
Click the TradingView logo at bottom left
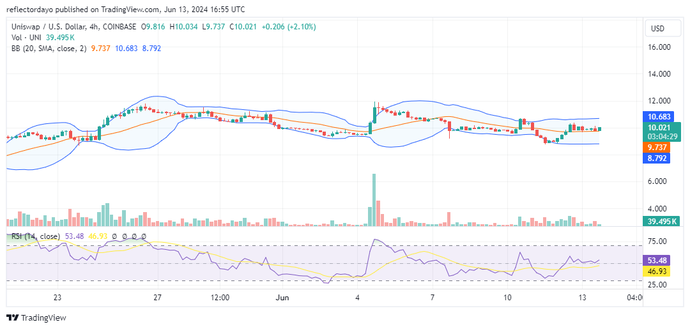click(x=35, y=318)
